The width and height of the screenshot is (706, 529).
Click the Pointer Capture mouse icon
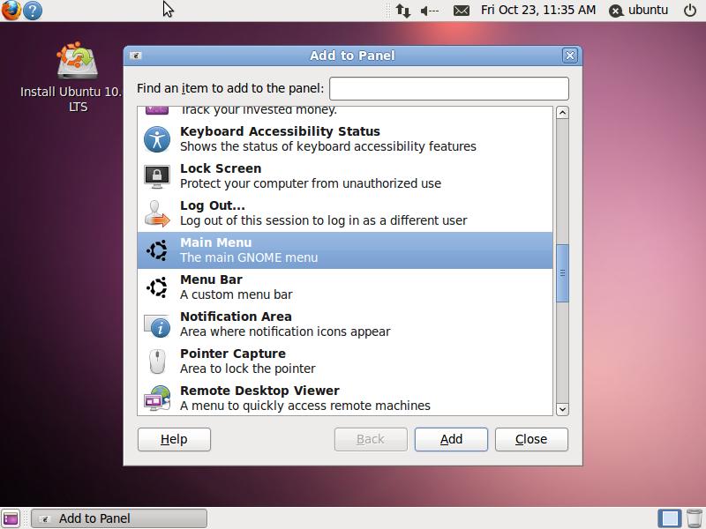coord(157,361)
